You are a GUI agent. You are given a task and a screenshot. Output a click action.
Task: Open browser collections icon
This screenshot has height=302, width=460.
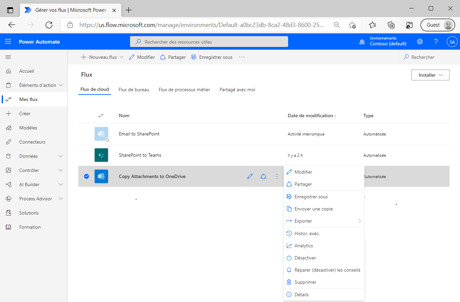tap(391, 25)
